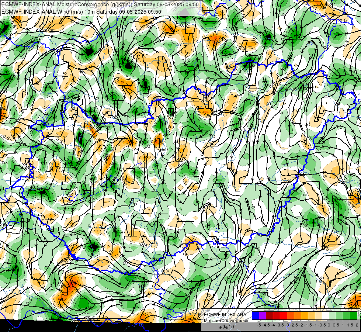The width and height of the screenshot is (361, 332).
Task: Pick the bright red swatch -3.5 to -3
Action: [x=284, y=315]
